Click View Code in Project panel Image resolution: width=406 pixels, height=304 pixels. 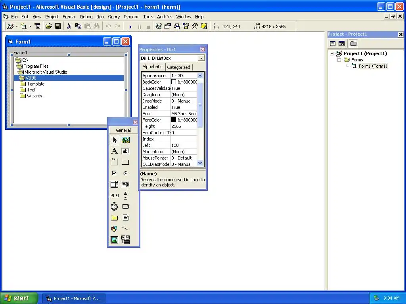pos(333,44)
